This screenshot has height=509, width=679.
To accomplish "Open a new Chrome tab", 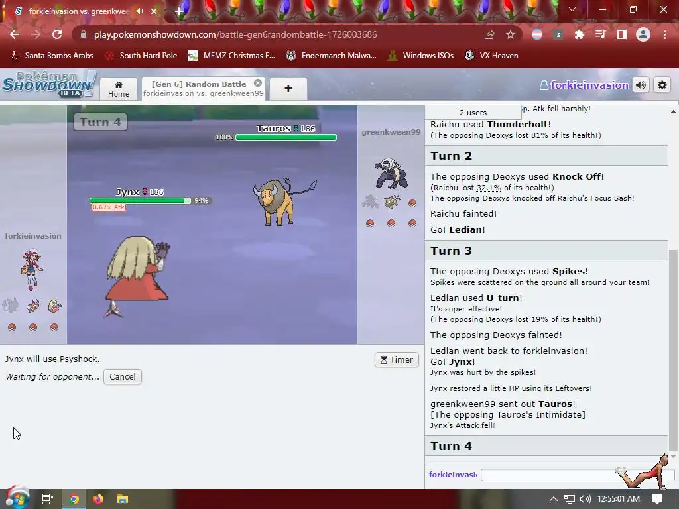I will coord(179,11).
